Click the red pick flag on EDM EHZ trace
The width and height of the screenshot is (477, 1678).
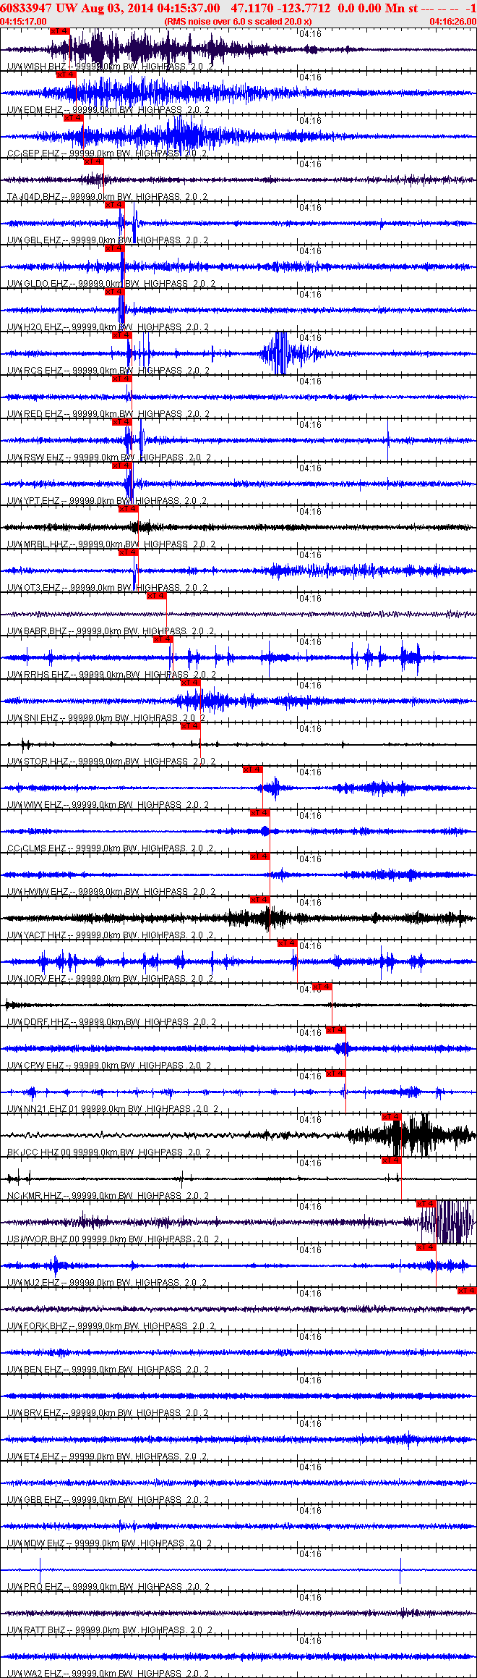(x=66, y=75)
